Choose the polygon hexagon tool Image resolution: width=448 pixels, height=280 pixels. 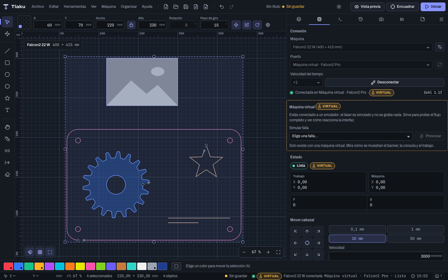[7, 86]
